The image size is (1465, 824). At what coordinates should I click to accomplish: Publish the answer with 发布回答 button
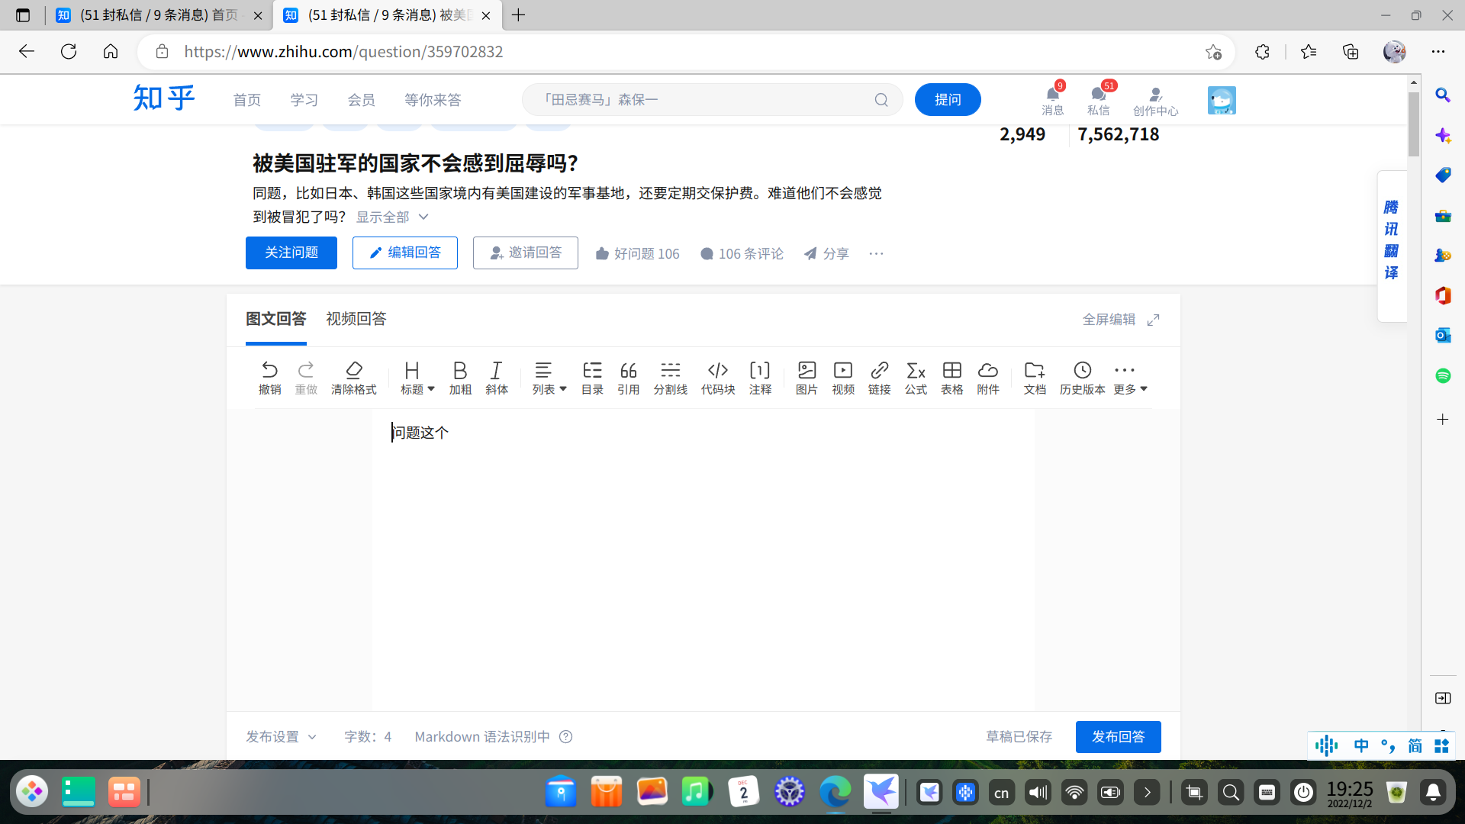(1118, 736)
